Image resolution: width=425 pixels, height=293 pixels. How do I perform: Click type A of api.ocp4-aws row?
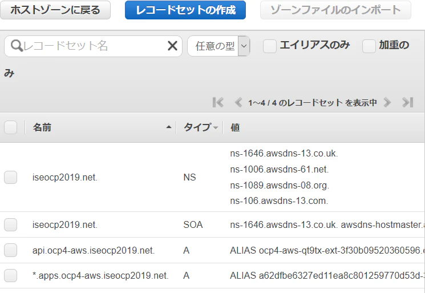(x=186, y=250)
